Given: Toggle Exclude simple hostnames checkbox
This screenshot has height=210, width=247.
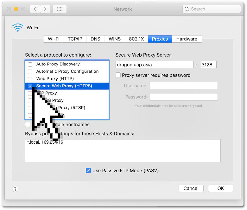Looking at the screenshot, I should pos(28,124).
